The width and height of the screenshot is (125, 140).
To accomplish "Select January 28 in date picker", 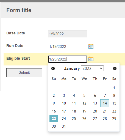I will click(x=105, y=119).
